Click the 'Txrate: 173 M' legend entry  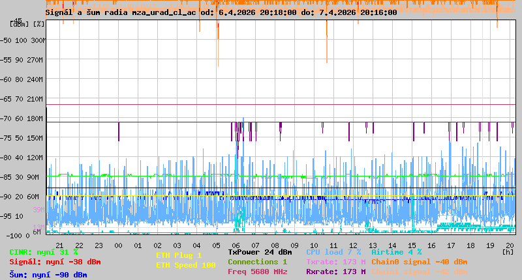point(336,262)
